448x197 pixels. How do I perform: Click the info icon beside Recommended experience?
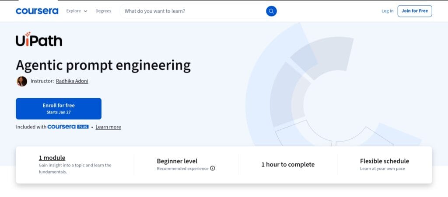pos(213,169)
